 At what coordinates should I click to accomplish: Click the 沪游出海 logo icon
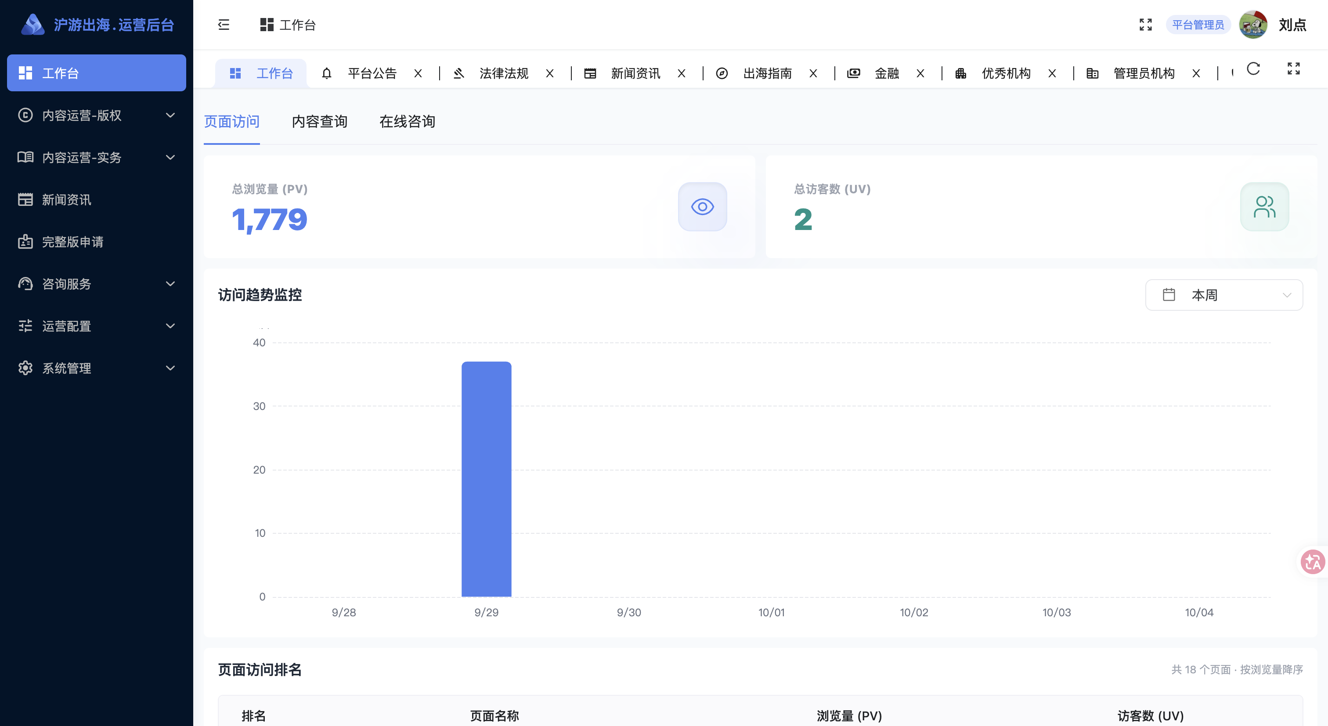32,24
